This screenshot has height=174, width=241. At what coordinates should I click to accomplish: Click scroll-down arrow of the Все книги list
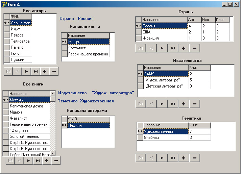53,153
